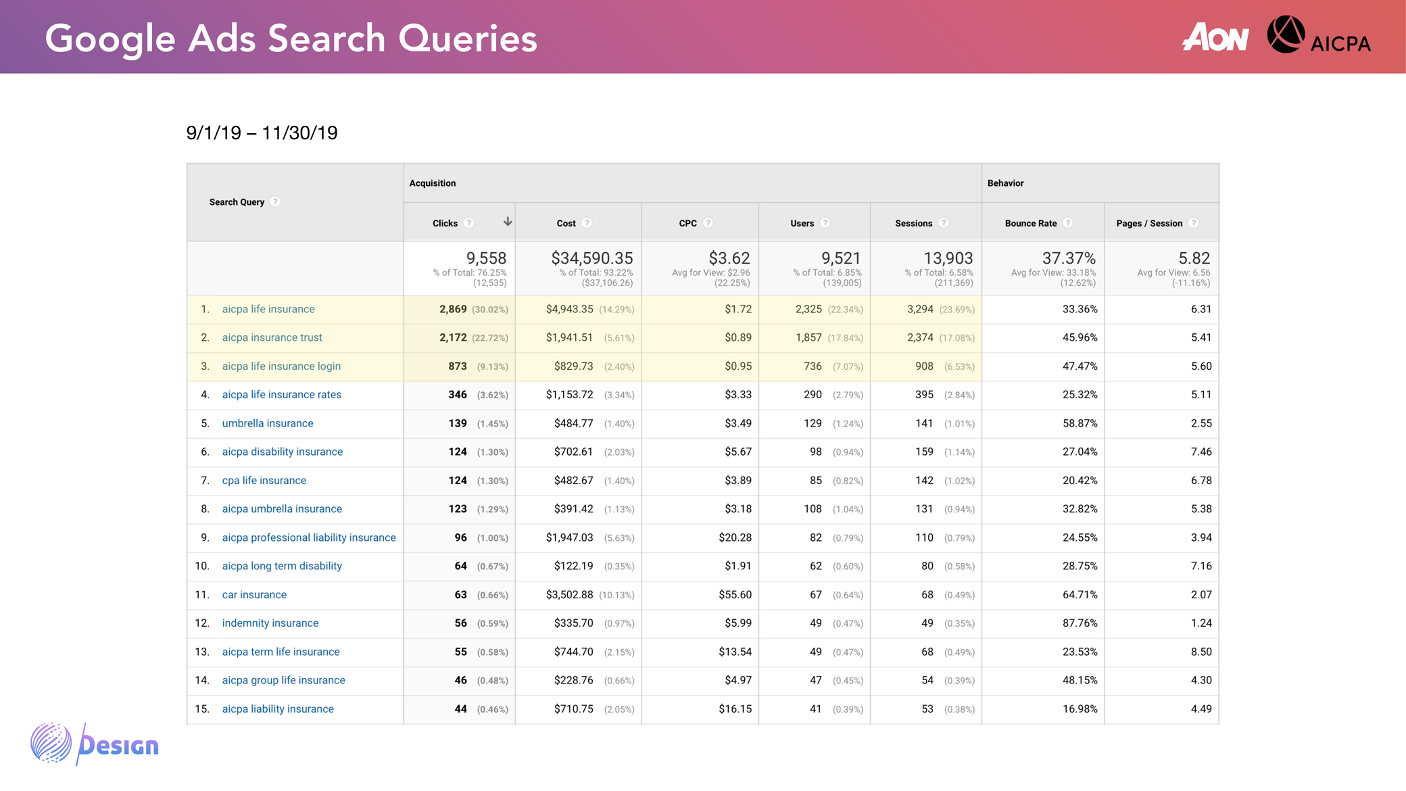Image resolution: width=1406 pixels, height=791 pixels.
Task: Open 'aicpa professional liability insurance' link
Action: coord(309,537)
